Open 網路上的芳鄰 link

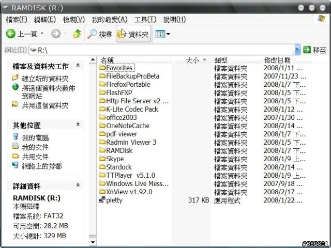coord(42,166)
